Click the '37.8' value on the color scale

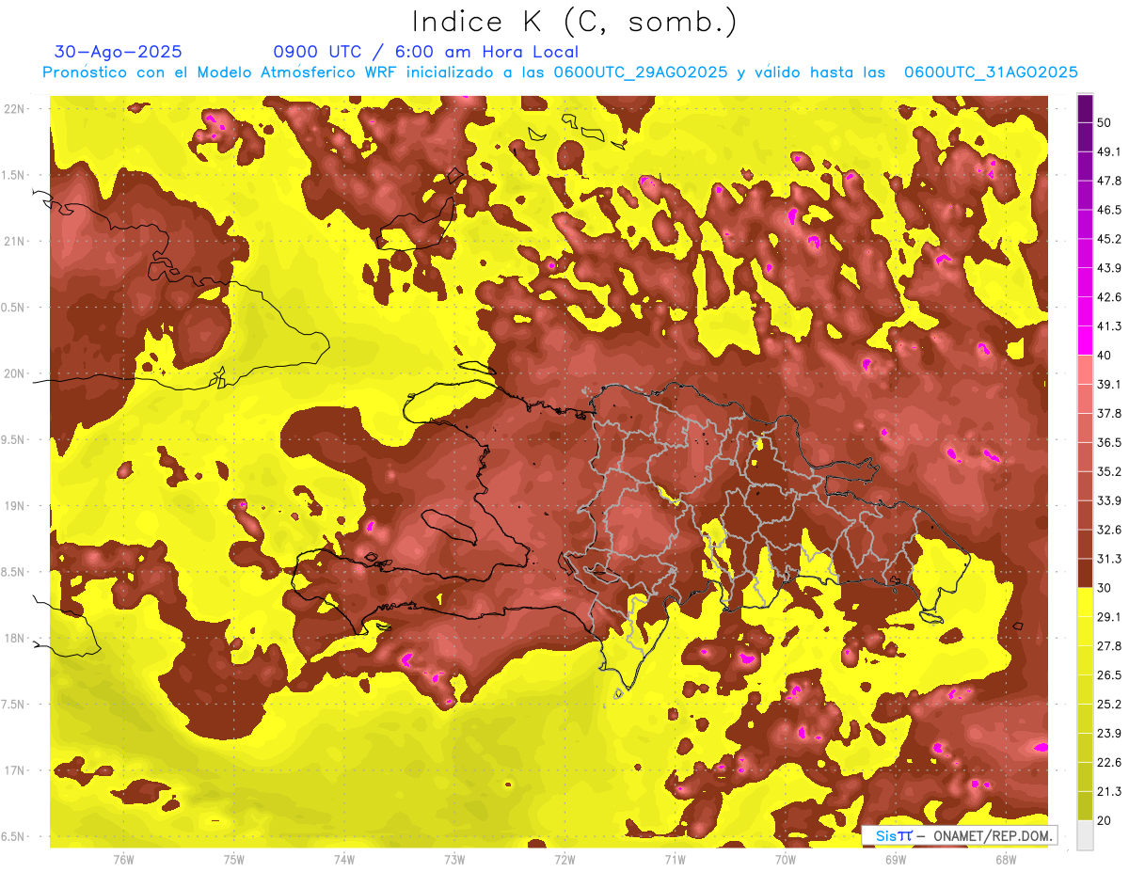click(x=1109, y=413)
